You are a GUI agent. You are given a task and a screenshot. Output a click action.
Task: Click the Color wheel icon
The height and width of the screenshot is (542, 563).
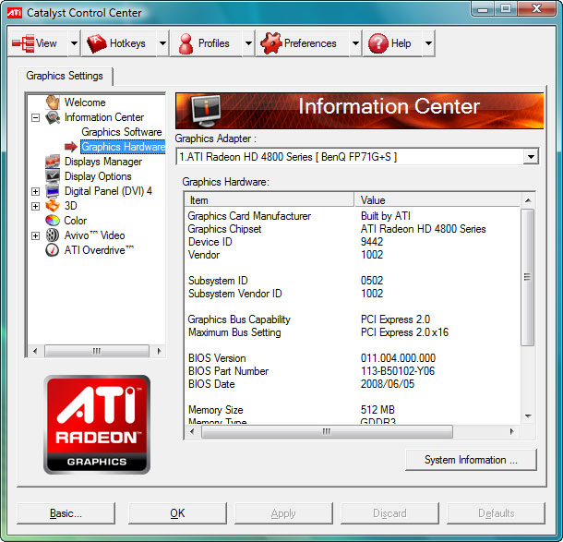53,221
